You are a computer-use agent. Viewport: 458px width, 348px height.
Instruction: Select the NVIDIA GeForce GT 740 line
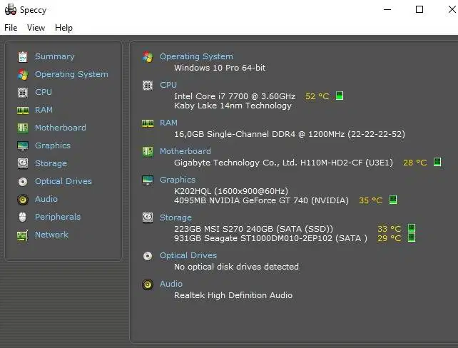click(261, 200)
